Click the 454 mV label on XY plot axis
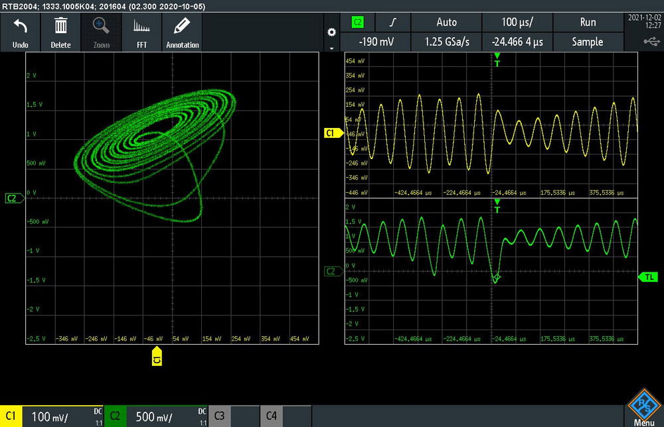 point(299,339)
